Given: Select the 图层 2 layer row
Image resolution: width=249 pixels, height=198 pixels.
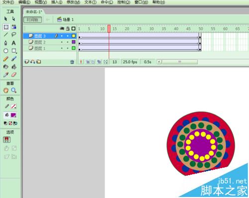Looking at the screenshot, I should point(50,42).
